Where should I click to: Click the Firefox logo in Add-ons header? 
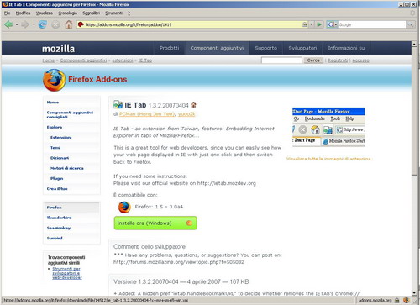pos(54,80)
